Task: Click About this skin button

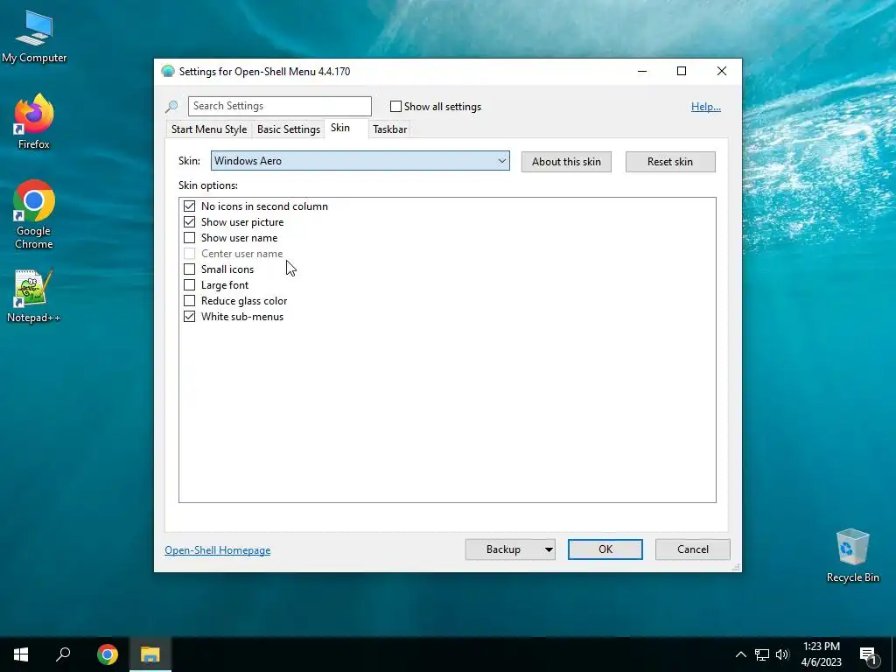Action: pyautogui.click(x=566, y=162)
